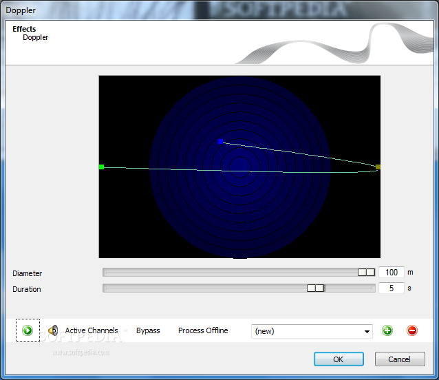
Task: Click the center of the Doppler circle
Action: (x=240, y=167)
